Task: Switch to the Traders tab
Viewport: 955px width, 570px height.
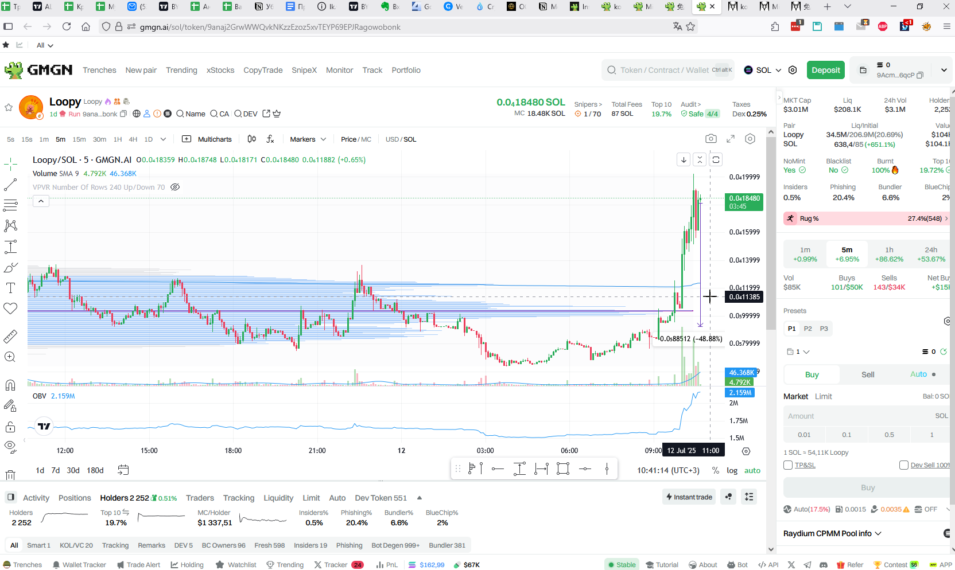Action: [x=200, y=498]
